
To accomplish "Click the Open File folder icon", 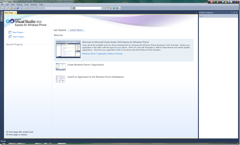I will [x=11, y=8].
